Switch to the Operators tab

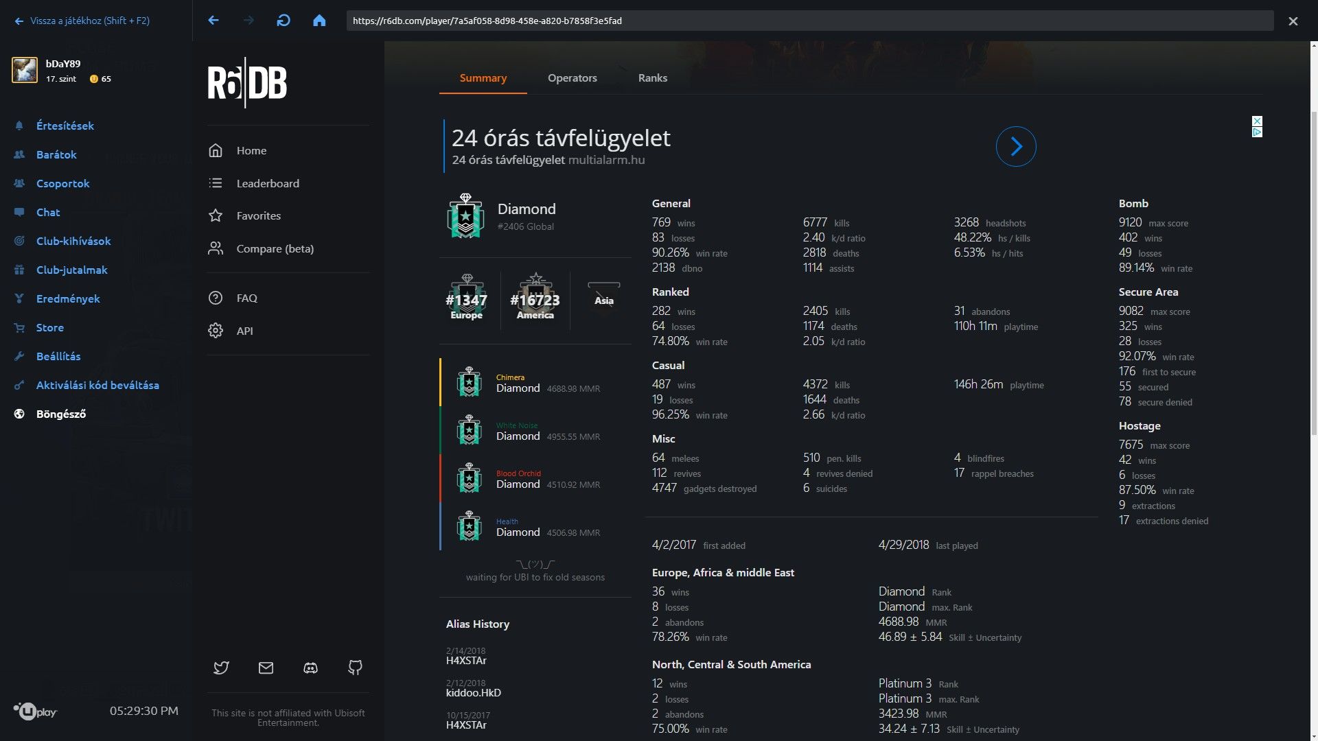573,78
